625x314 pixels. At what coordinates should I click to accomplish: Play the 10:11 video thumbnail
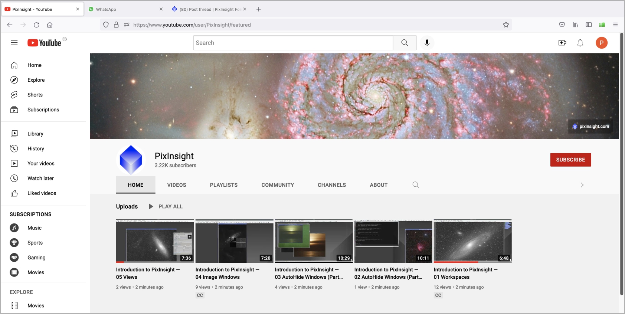pos(393,241)
